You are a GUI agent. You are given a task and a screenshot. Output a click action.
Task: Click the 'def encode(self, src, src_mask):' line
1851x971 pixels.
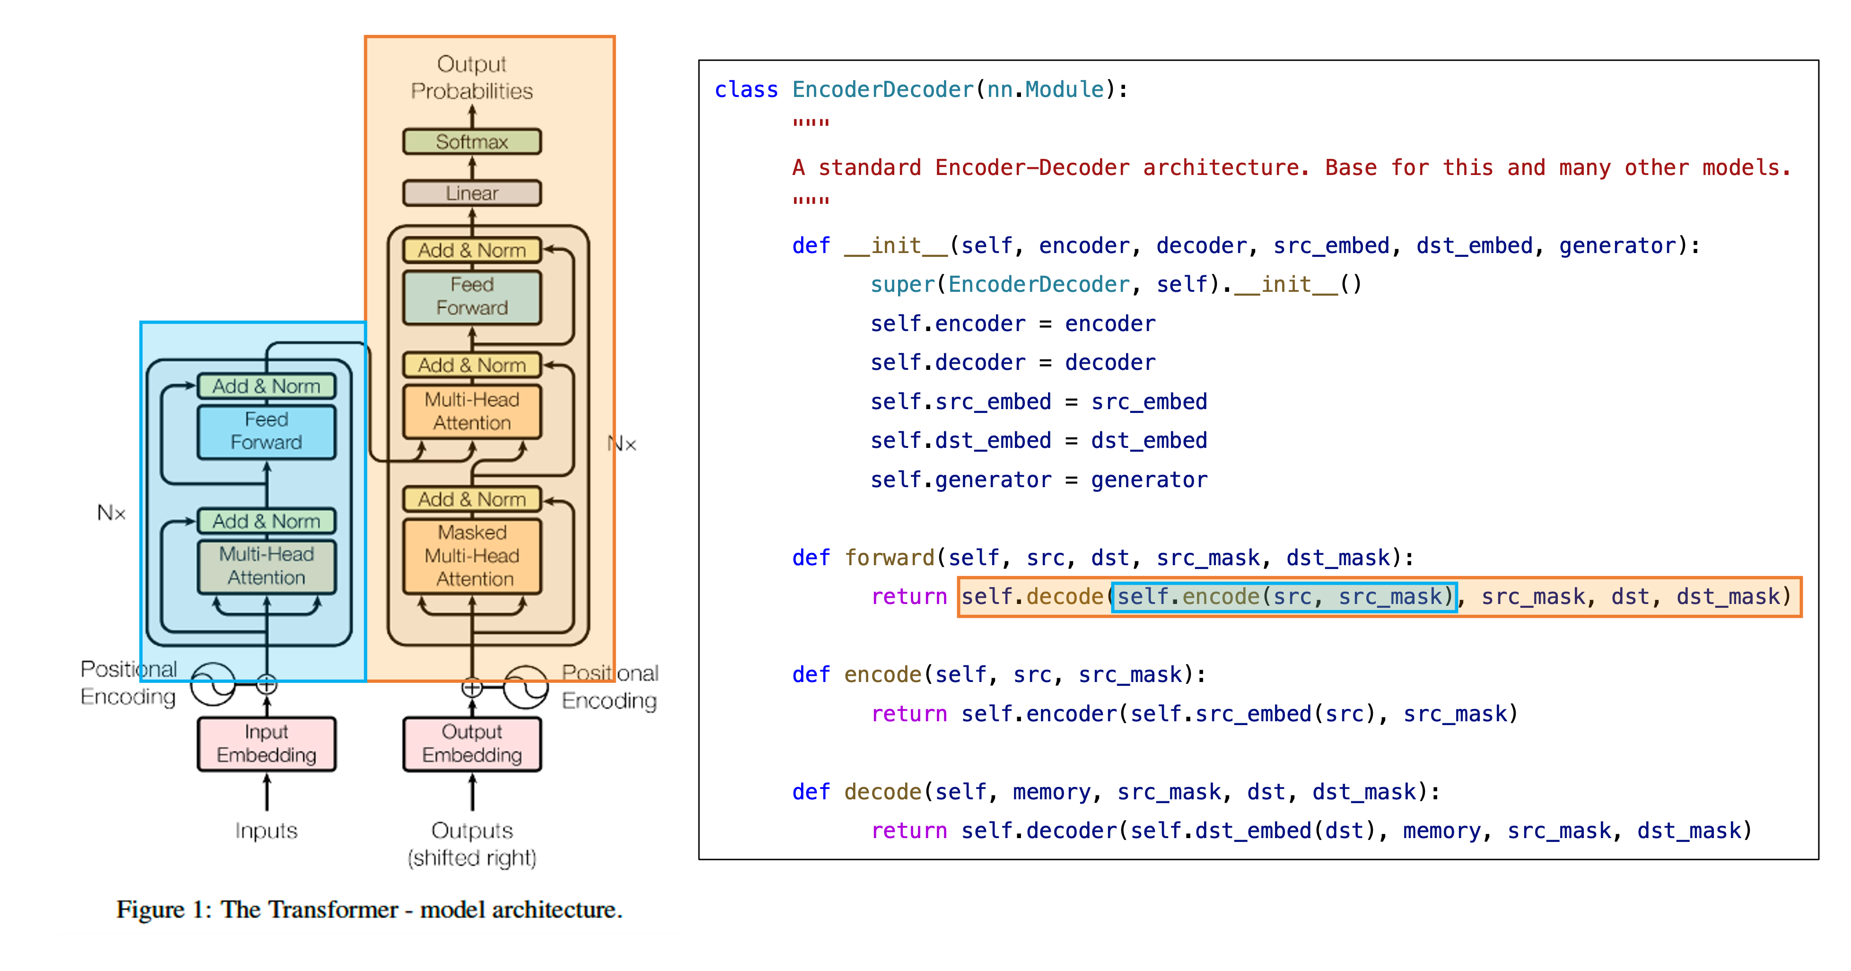click(999, 675)
